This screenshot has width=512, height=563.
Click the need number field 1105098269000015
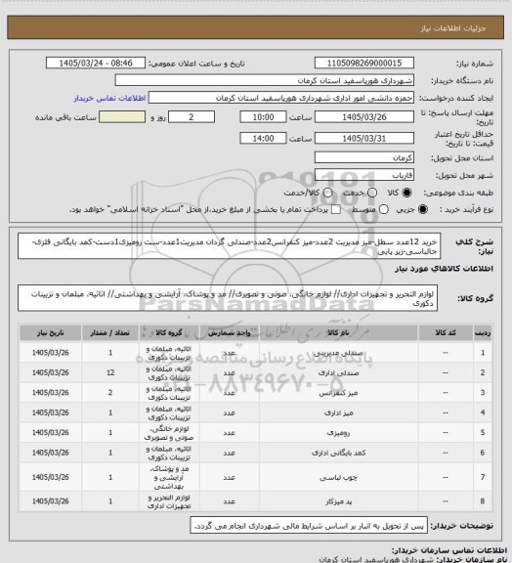coord(364,63)
